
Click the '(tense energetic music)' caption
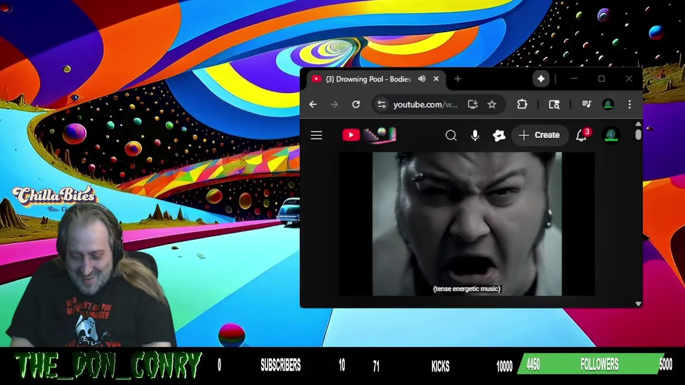click(467, 289)
